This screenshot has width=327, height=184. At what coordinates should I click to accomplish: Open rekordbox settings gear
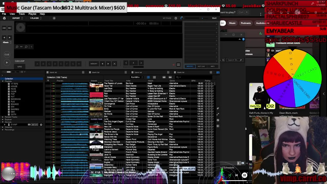pyautogui.click(x=176, y=18)
